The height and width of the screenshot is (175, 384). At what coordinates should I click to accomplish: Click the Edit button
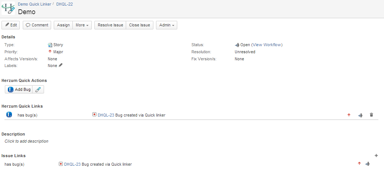click(x=11, y=25)
